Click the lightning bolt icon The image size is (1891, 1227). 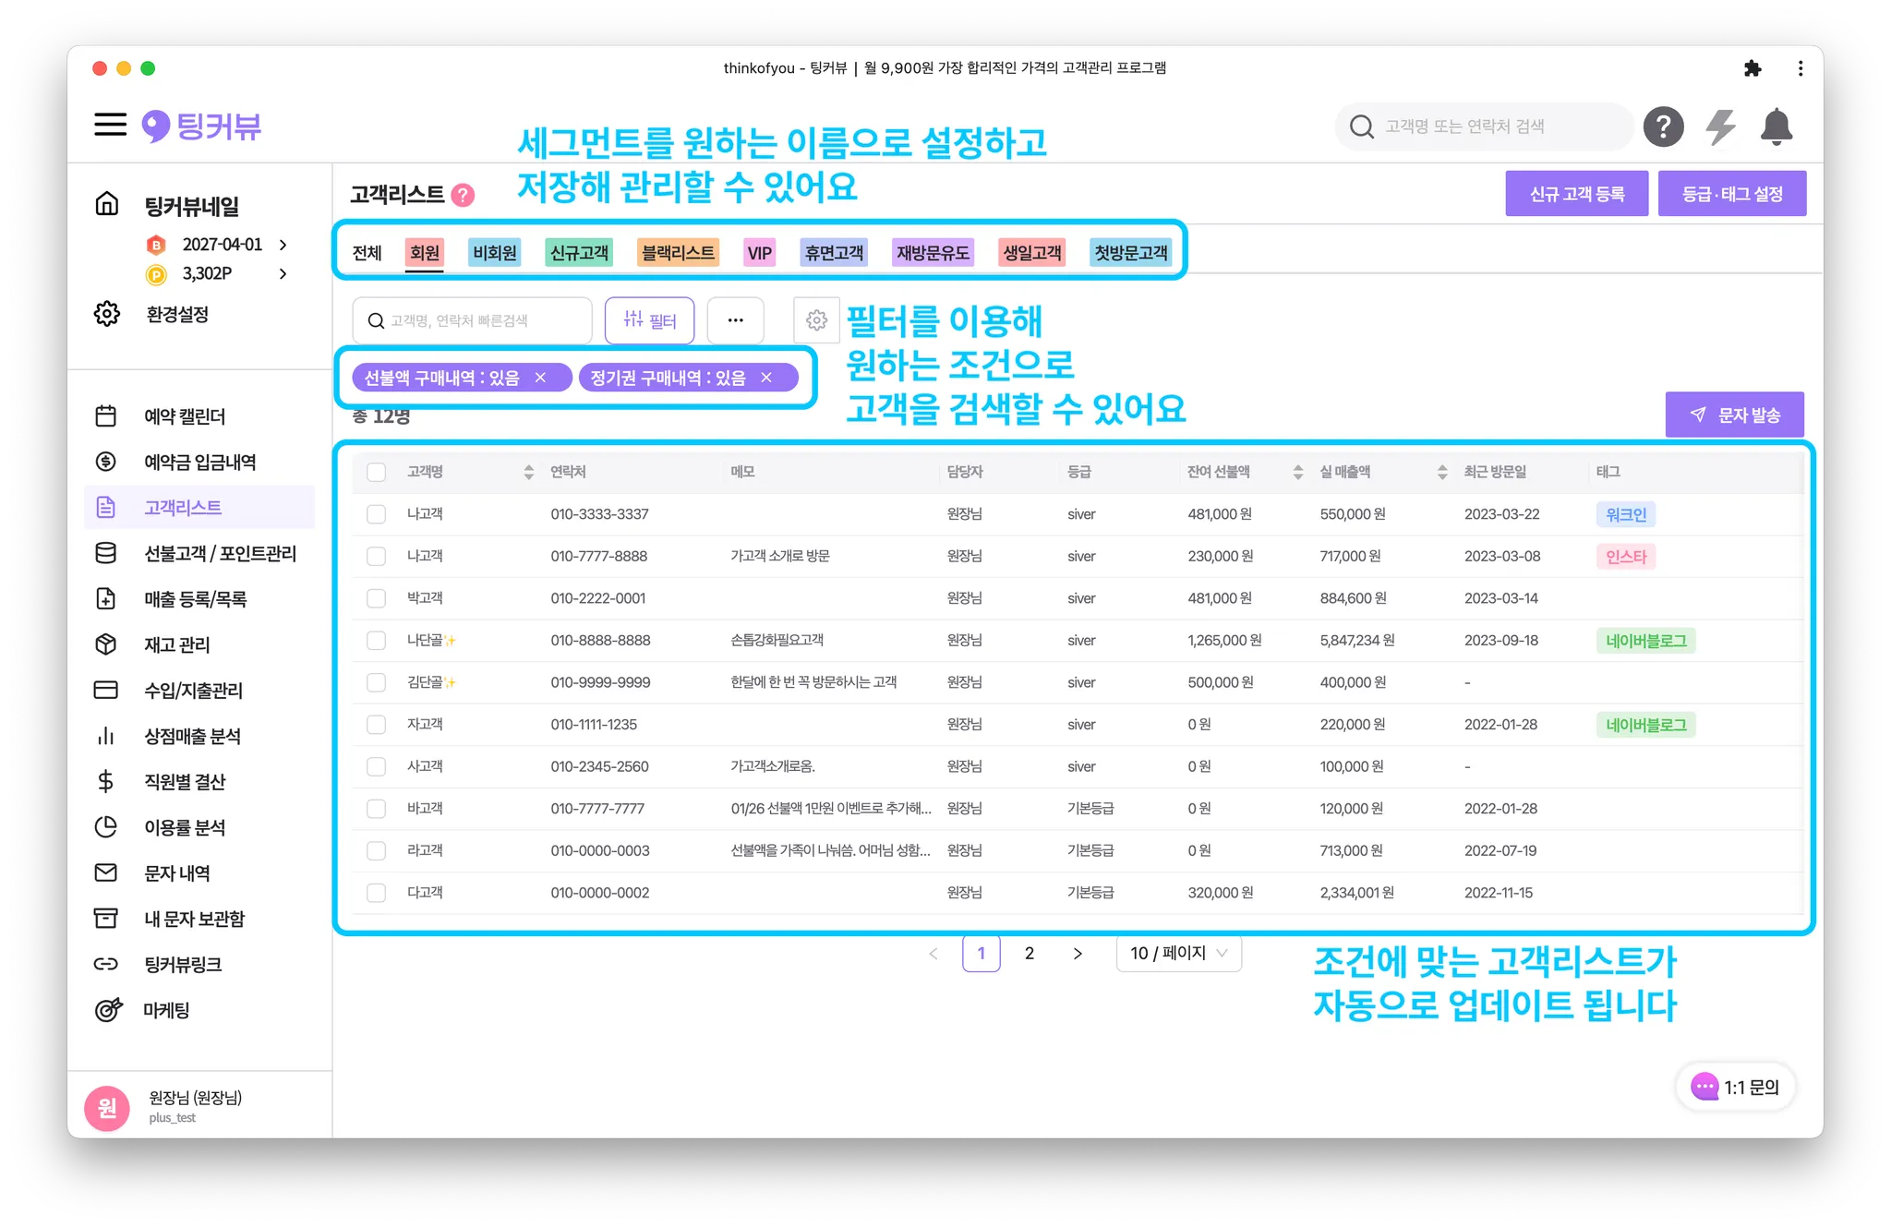(1720, 126)
